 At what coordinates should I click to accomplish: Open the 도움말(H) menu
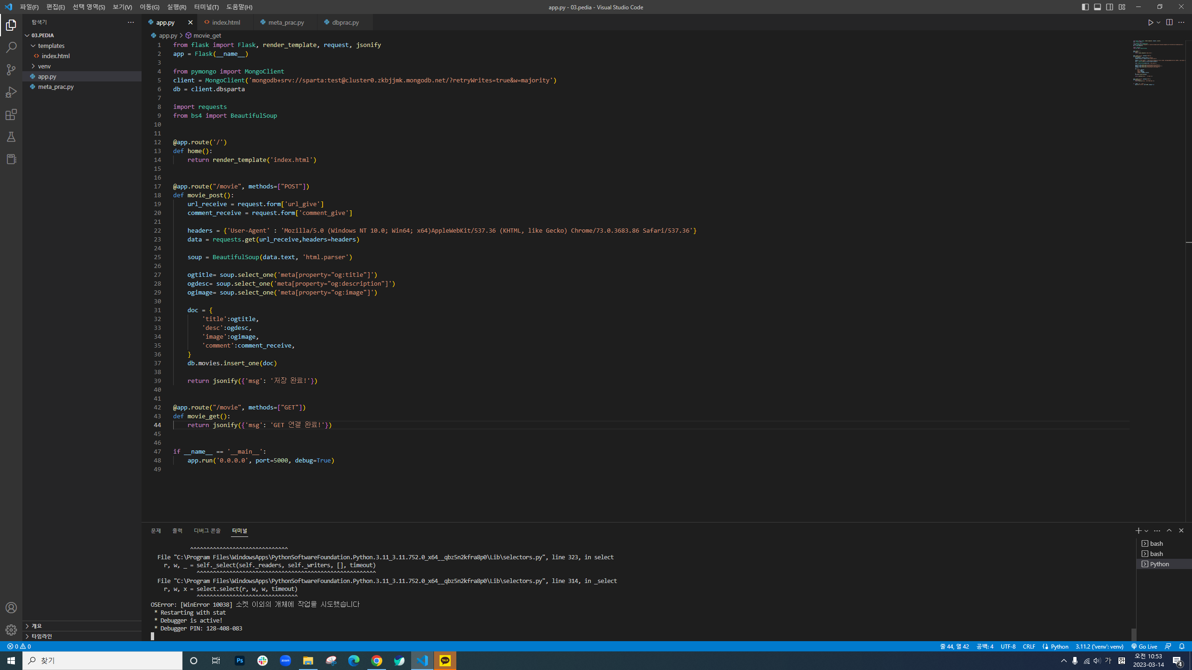239,7
